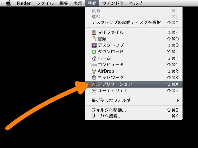The height and width of the screenshot is (148, 198).
Task: Open the ヘルプ menu
Action: [x=136, y=3]
